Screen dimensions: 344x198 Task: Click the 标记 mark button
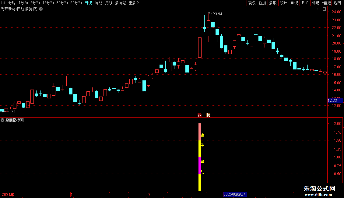315,3
